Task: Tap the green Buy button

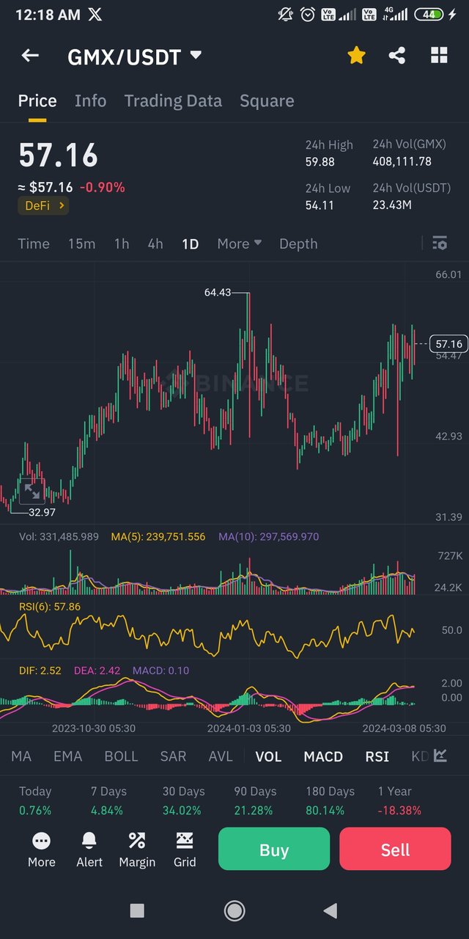Action: 274,850
